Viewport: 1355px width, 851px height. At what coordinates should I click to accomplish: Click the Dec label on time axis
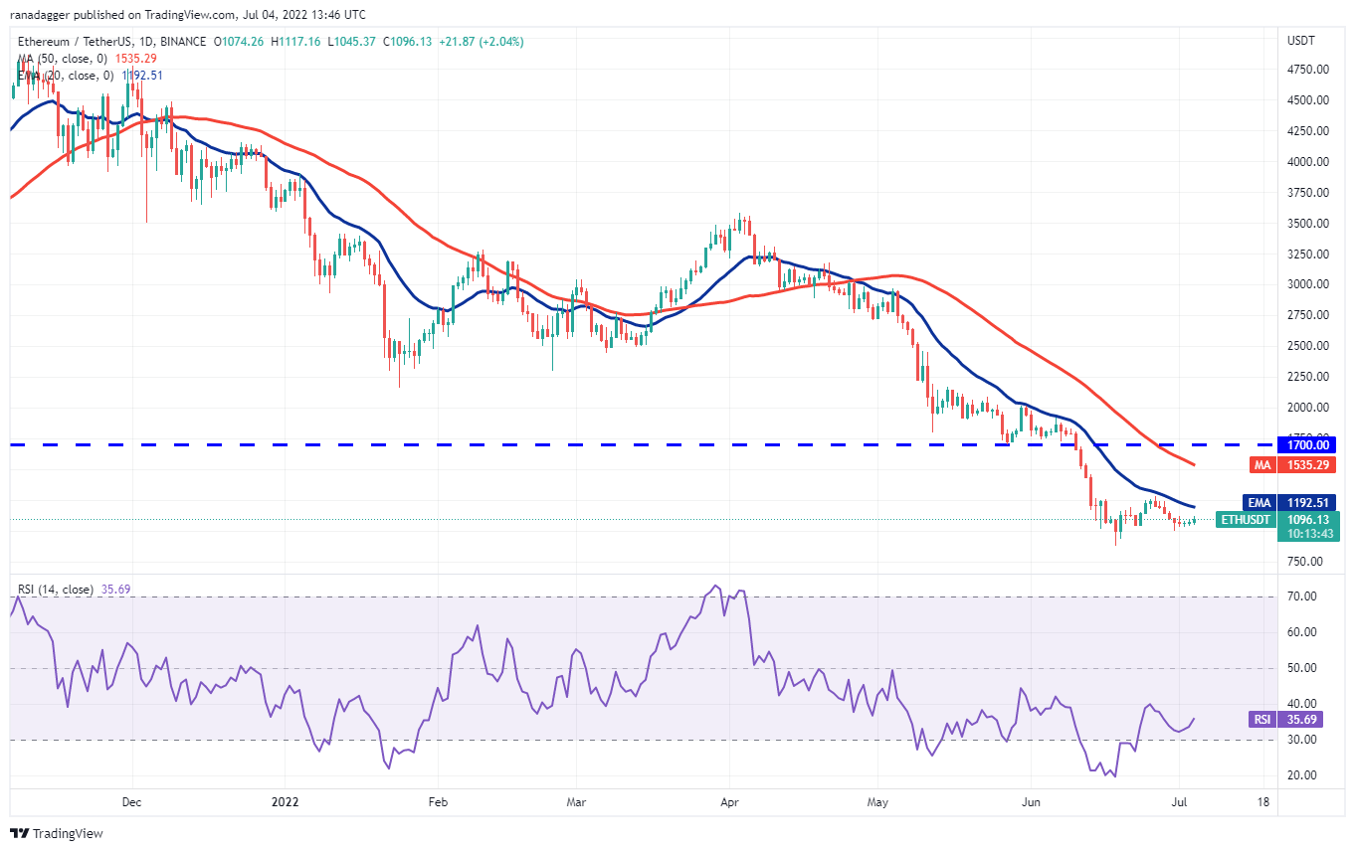pos(132,801)
